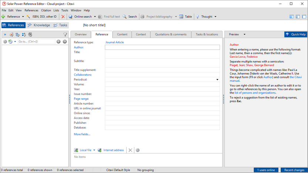
Task: Open the Overview tab
Action: coord(81,34)
